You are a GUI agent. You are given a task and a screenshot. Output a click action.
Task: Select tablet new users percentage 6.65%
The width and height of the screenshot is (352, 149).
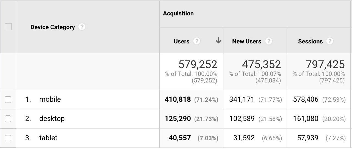[x=271, y=138]
